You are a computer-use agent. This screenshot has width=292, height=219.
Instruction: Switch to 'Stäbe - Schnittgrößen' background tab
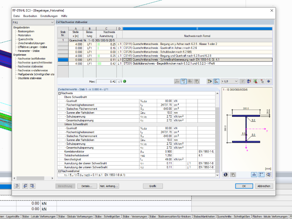108,217
